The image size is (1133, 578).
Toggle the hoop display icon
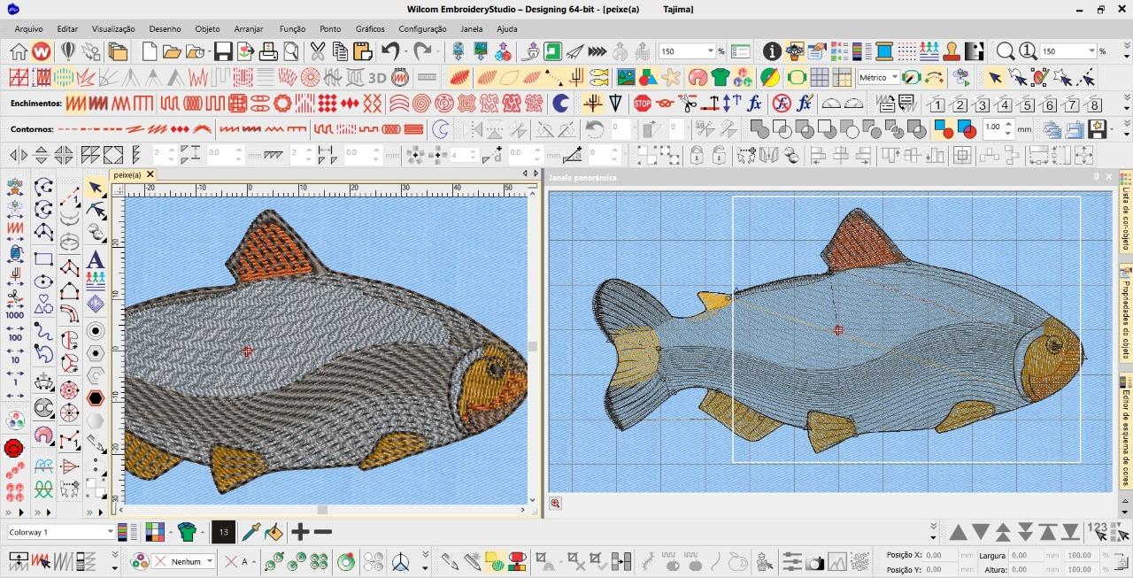(x=796, y=78)
